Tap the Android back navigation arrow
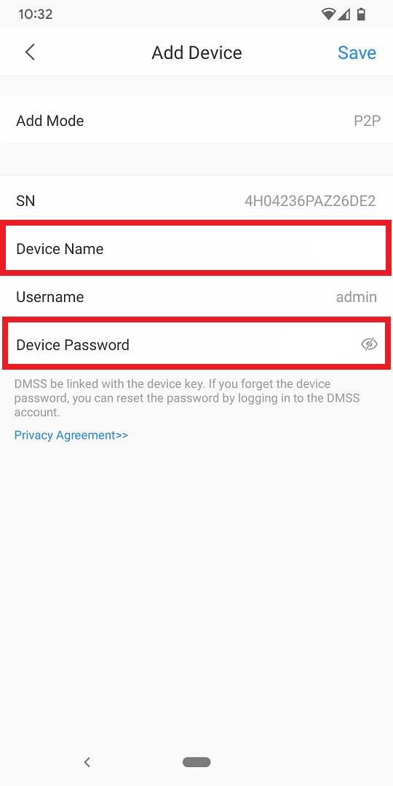Screen dimensions: 393x786 87,763
